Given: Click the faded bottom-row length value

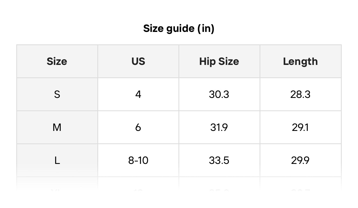Looking at the screenshot, I should pyautogui.click(x=300, y=191).
